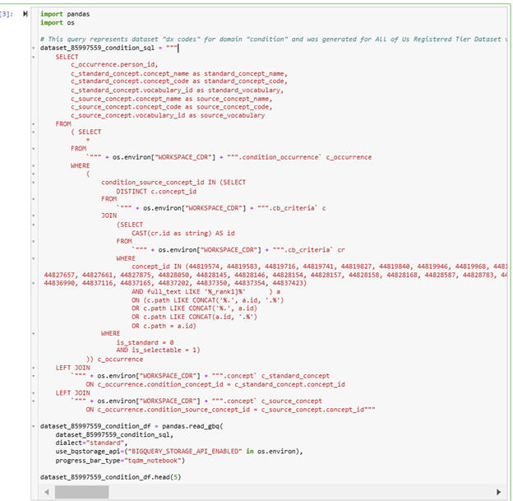Click concept id 44827657 in the list

pyautogui.click(x=59, y=275)
